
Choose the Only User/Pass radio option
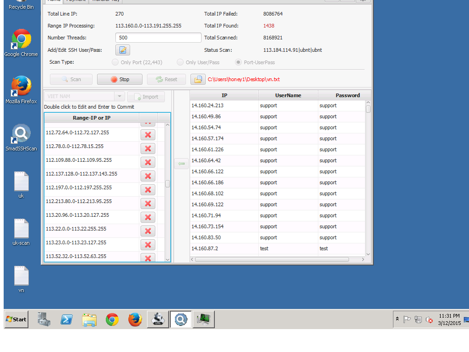(180, 62)
